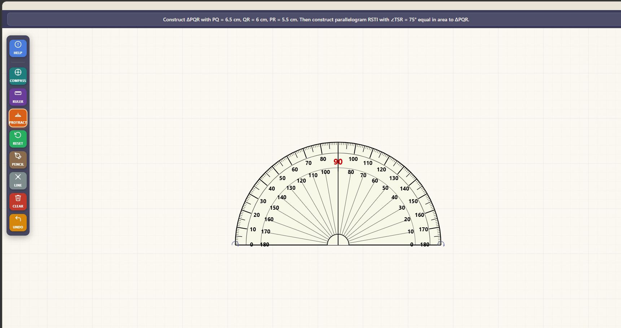Viewport: 621px width, 328px height.
Task: Toggle the Protractor tool
Action: [x=18, y=118]
